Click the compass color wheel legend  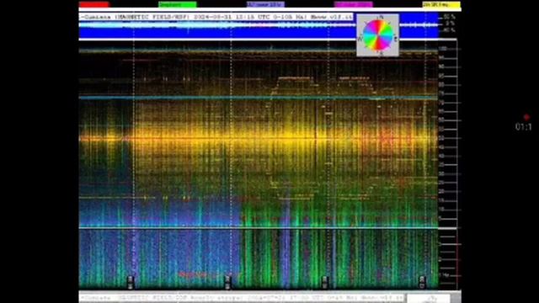click(x=378, y=35)
